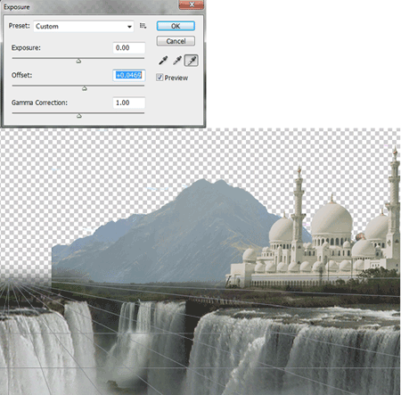Image resolution: width=401 pixels, height=395 pixels.
Task: Cancel the Exposure dialog
Action: coord(176,41)
